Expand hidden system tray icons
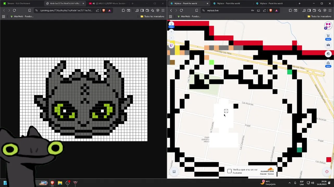Screen dimensions: 334x187 point(289,183)
